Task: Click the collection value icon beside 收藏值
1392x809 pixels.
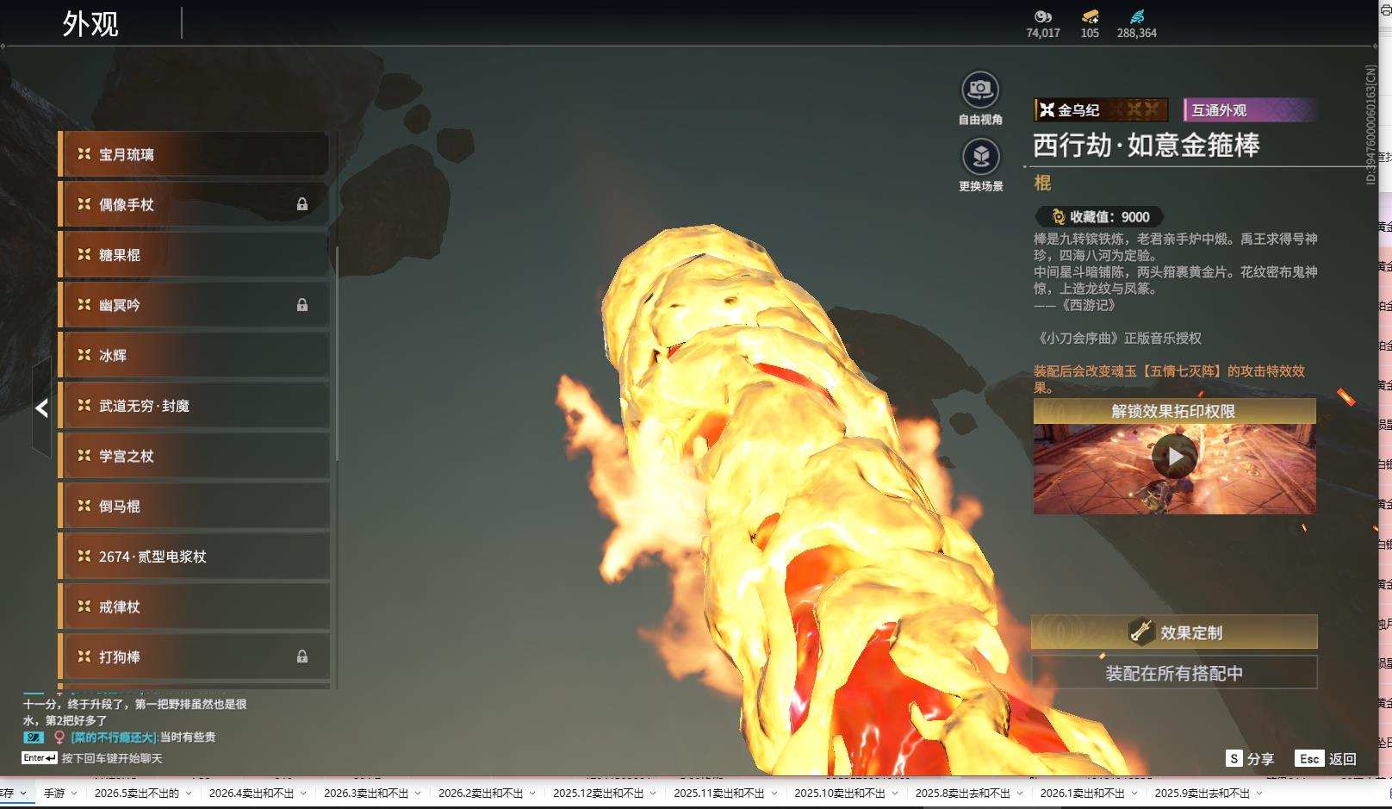Action: [x=1059, y=217]
